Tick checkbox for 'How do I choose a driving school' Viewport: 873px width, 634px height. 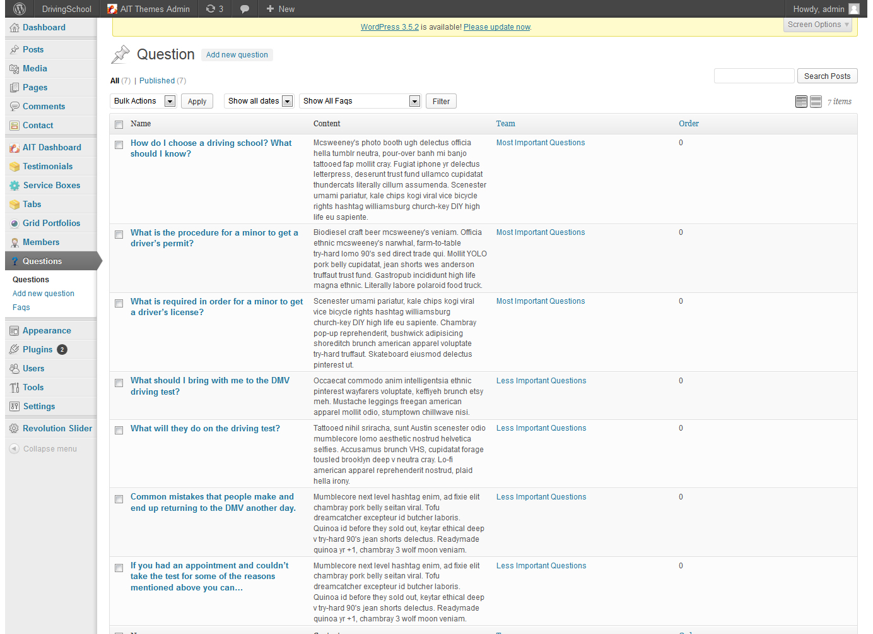click(119, 145)
